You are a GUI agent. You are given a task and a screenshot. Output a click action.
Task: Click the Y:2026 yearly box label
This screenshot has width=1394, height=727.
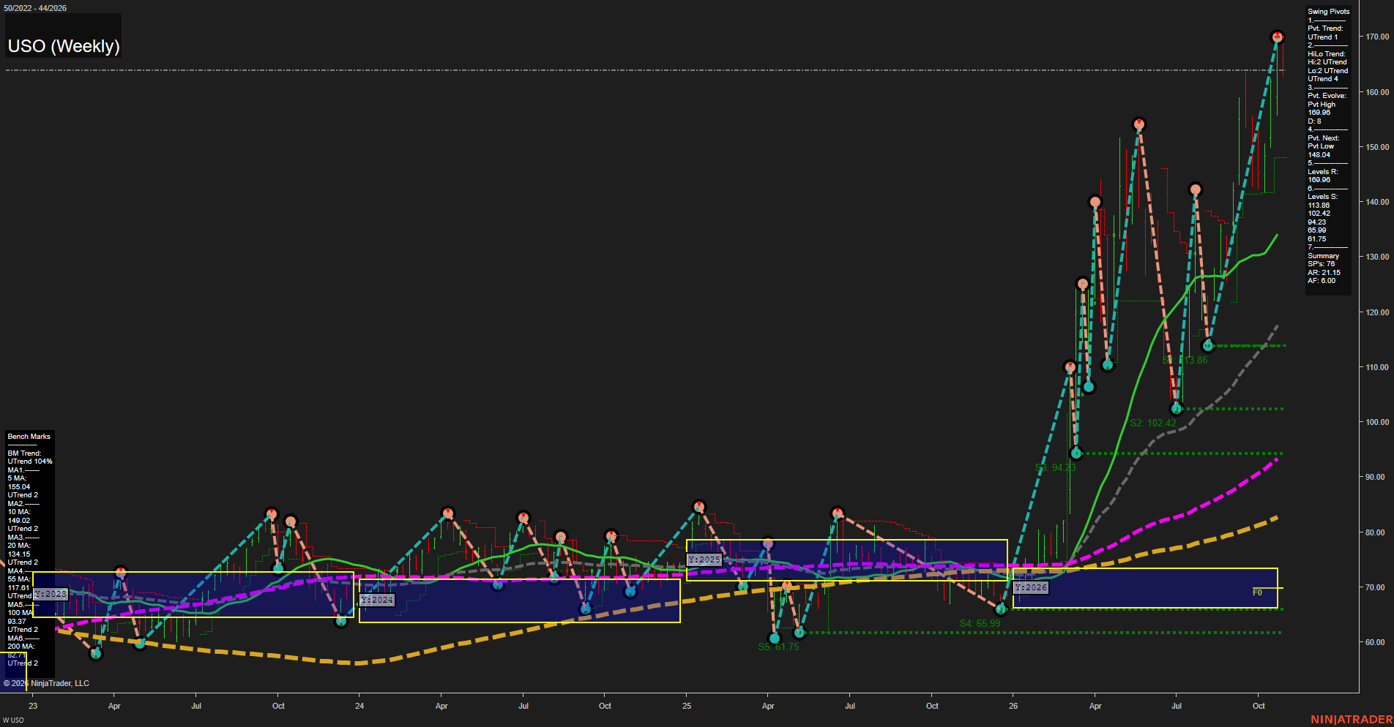pyautogui.click(x=1032, y=587)
